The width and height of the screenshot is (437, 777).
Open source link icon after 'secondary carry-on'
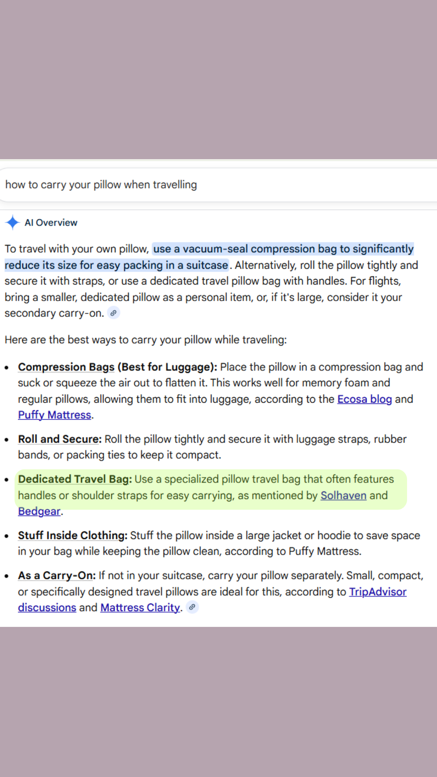click(114, 313)
